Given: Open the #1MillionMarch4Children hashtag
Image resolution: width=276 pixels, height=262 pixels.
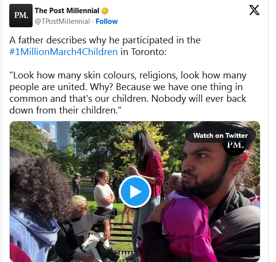Looking at the screenshot, I should [x=63, y=52].
